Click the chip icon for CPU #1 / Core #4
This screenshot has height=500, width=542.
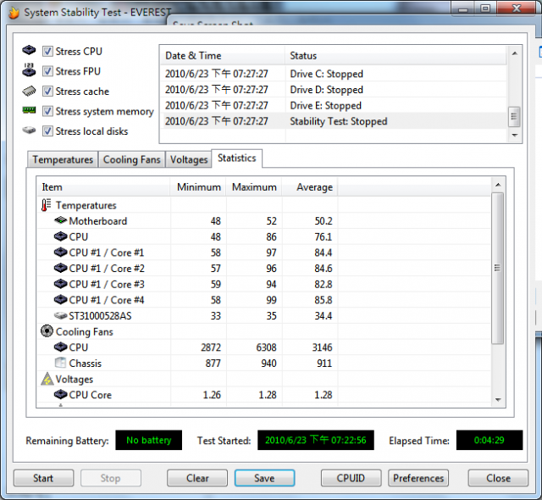click(60, 299)
